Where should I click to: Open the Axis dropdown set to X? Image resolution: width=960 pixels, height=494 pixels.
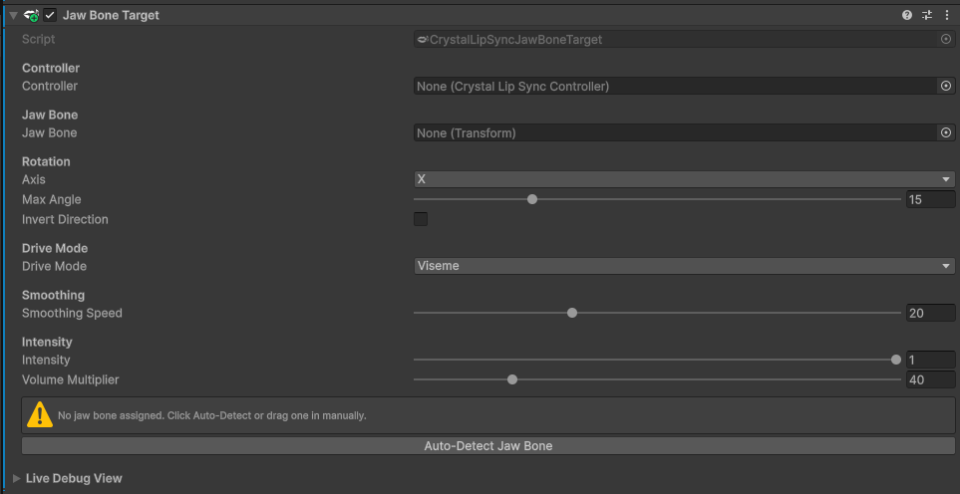684,179
